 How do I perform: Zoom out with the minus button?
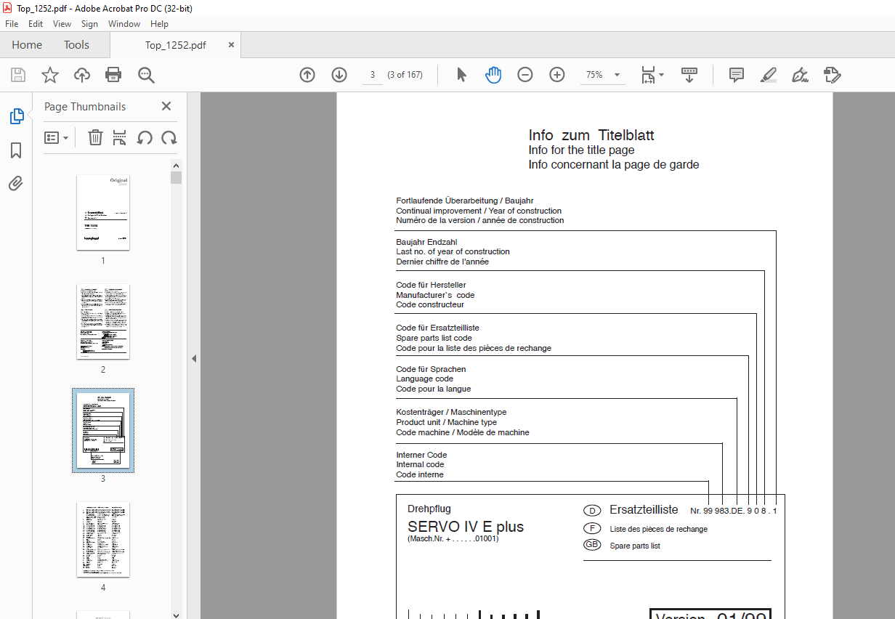(x=525, y=75)
